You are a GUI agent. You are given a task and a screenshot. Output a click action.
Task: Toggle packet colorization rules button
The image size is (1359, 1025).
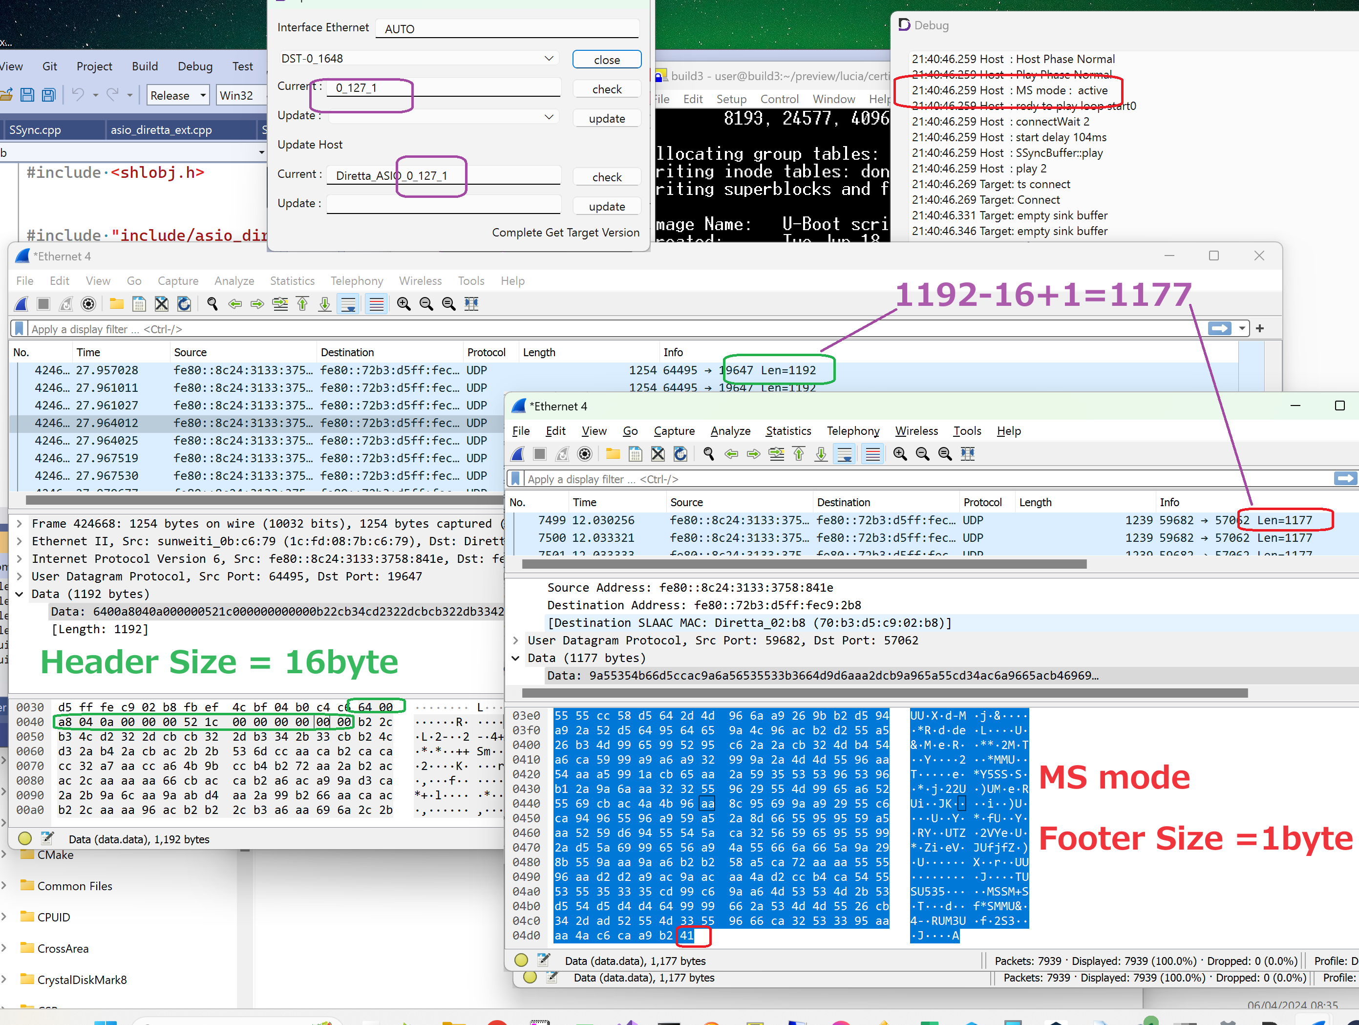coord(872,454)
